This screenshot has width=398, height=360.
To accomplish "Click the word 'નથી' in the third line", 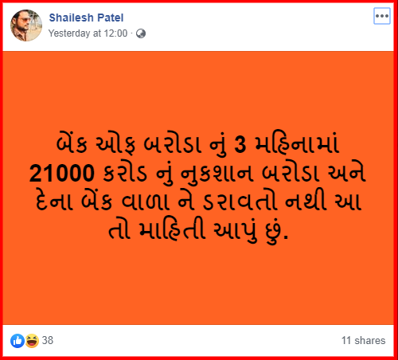I will click(306, 201).
